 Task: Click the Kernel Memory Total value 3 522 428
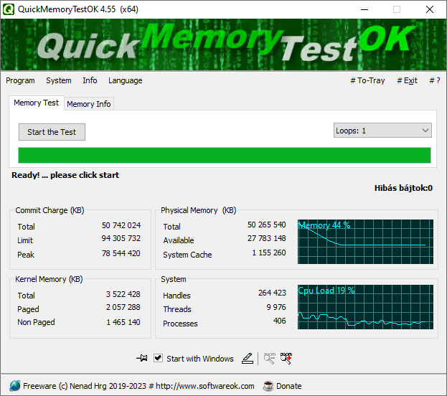[123, 294]
